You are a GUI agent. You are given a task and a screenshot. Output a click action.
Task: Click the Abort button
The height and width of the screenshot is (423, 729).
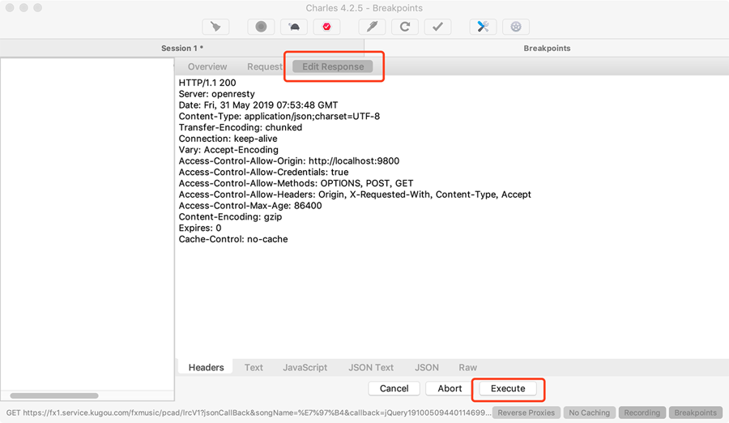[x=450, y=388]
